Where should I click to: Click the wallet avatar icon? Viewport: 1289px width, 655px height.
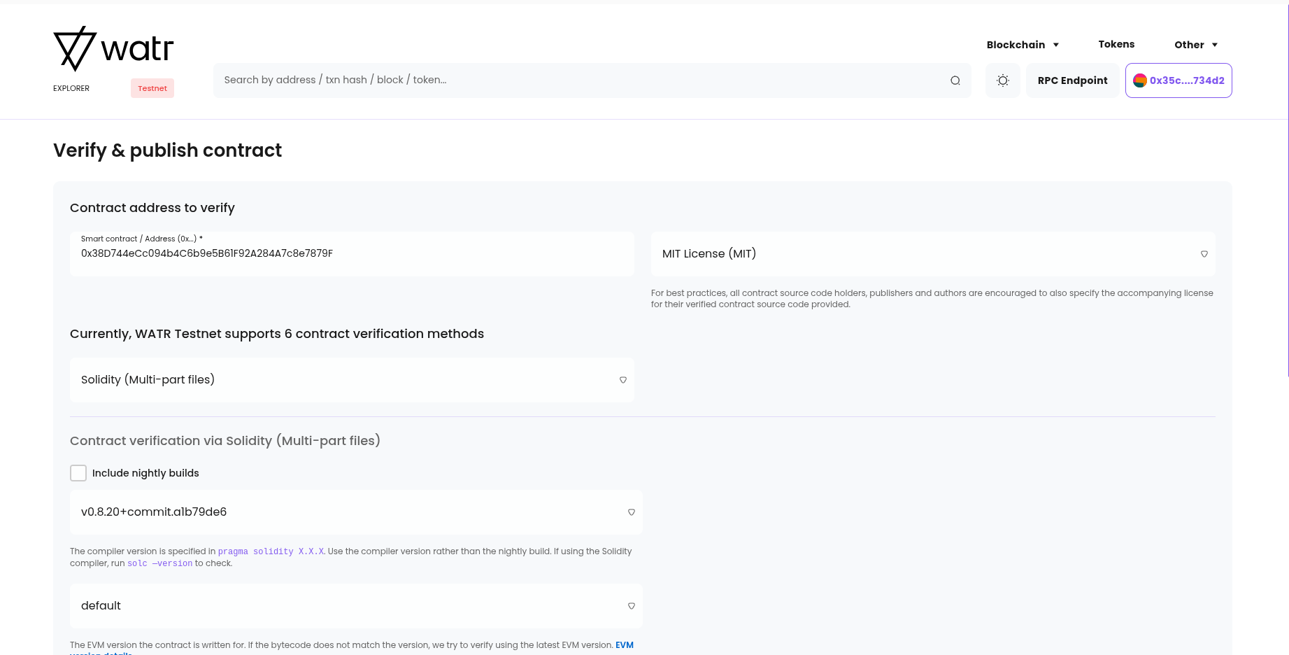(x=1139, y=80)
